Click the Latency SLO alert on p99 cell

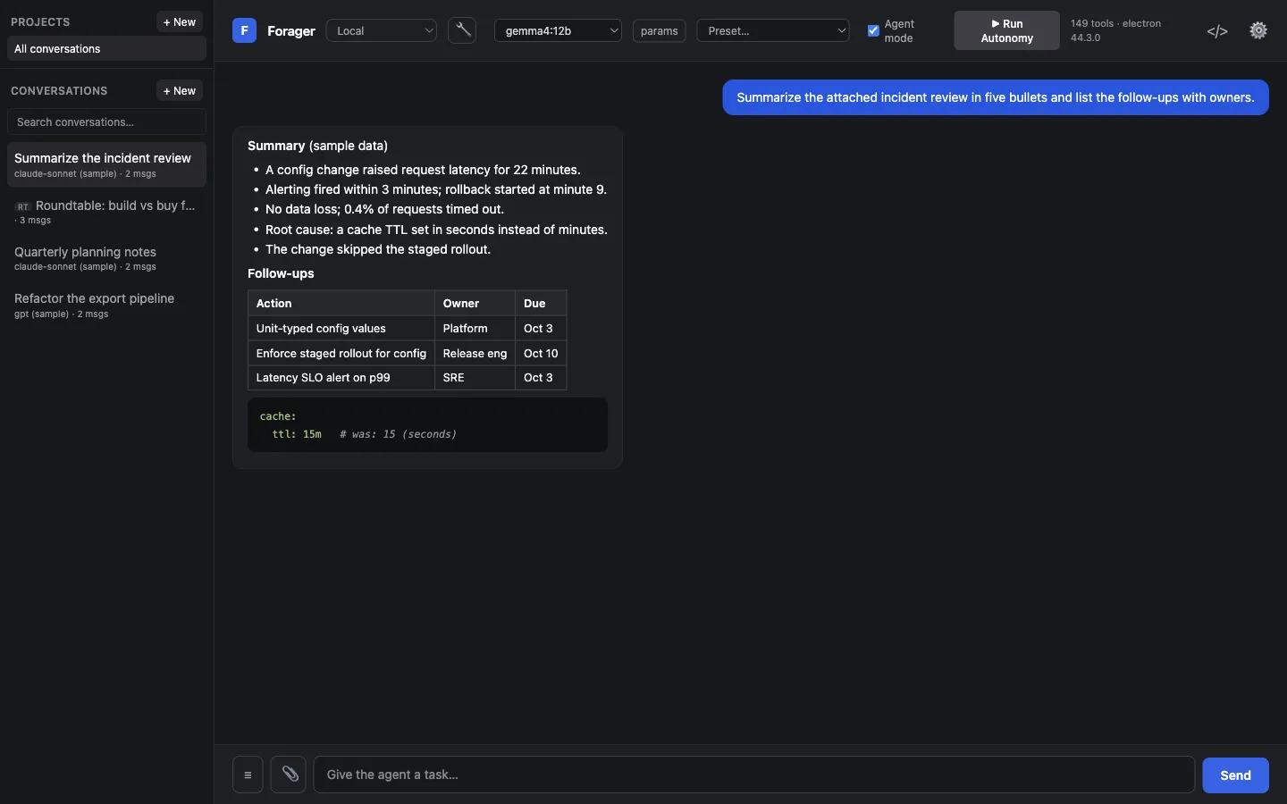[341, 377]
